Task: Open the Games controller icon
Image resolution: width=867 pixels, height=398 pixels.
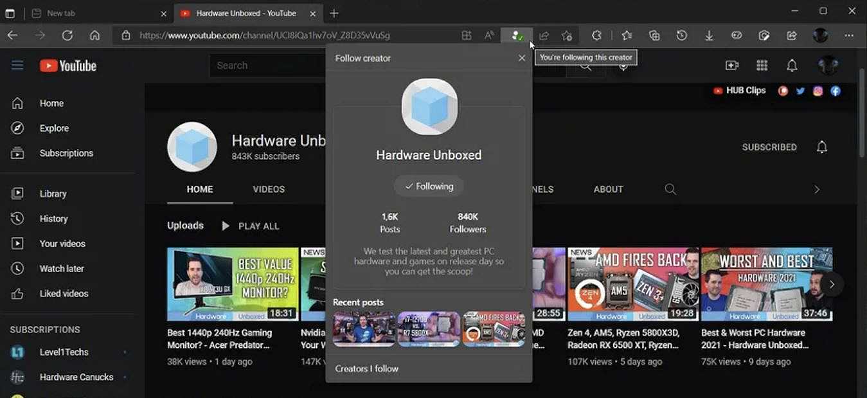Action: 737,36
